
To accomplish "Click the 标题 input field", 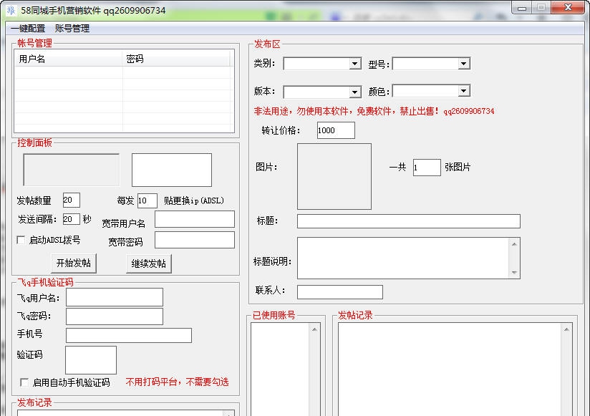I will tap(409, 221).
